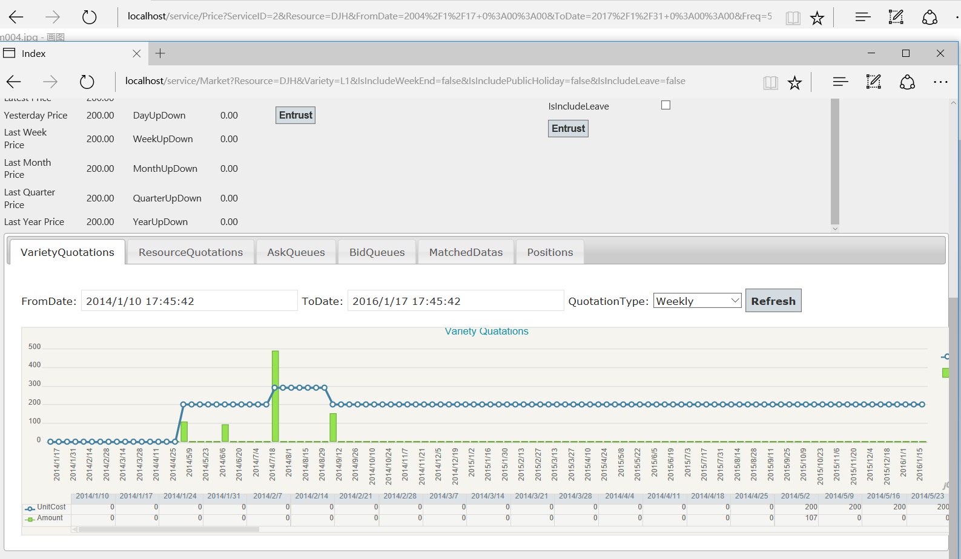The height and width of the screenshot is (559, 961).
Task: Open the AskQueues tab
Action: pyautogui.click(x=296, y=252)
